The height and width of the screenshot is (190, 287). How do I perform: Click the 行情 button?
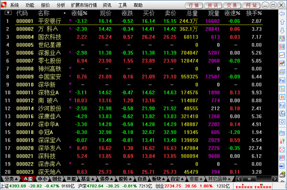(194, 5)
